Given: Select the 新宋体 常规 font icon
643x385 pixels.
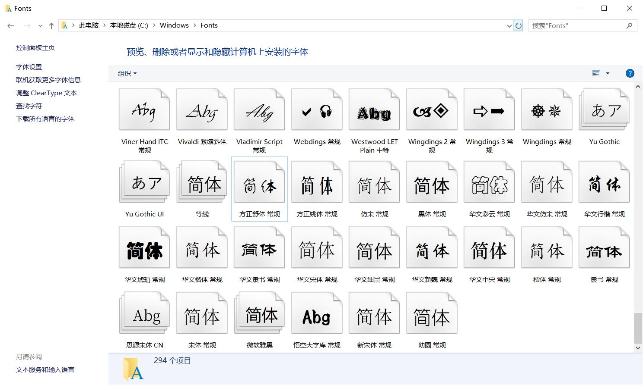Looking at the screenshot, I should (374, 313).
